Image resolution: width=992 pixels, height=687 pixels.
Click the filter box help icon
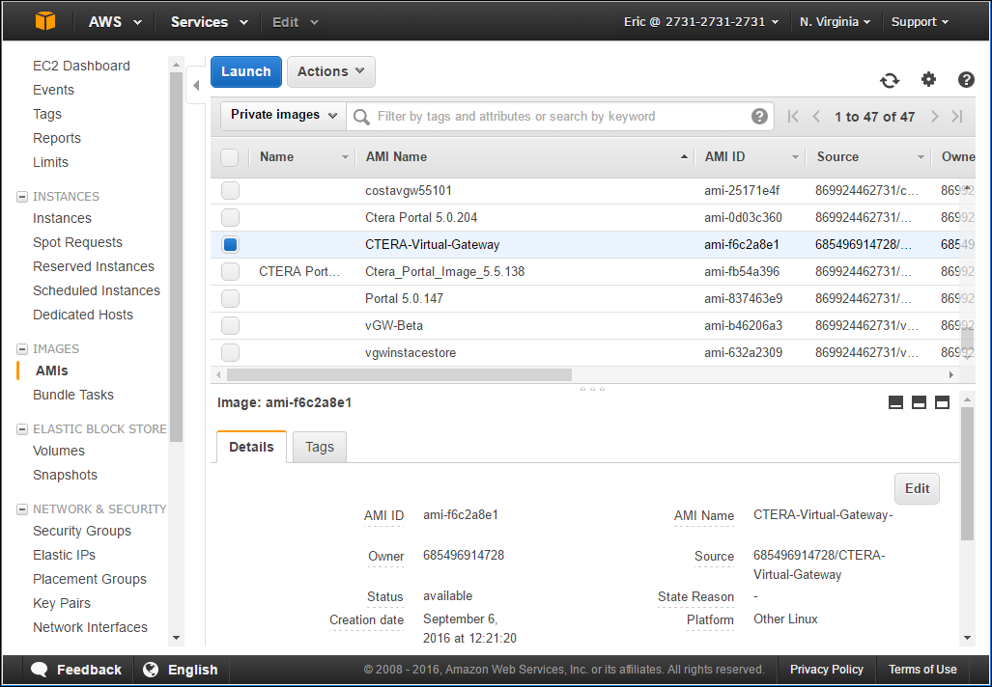click(759, 117)
